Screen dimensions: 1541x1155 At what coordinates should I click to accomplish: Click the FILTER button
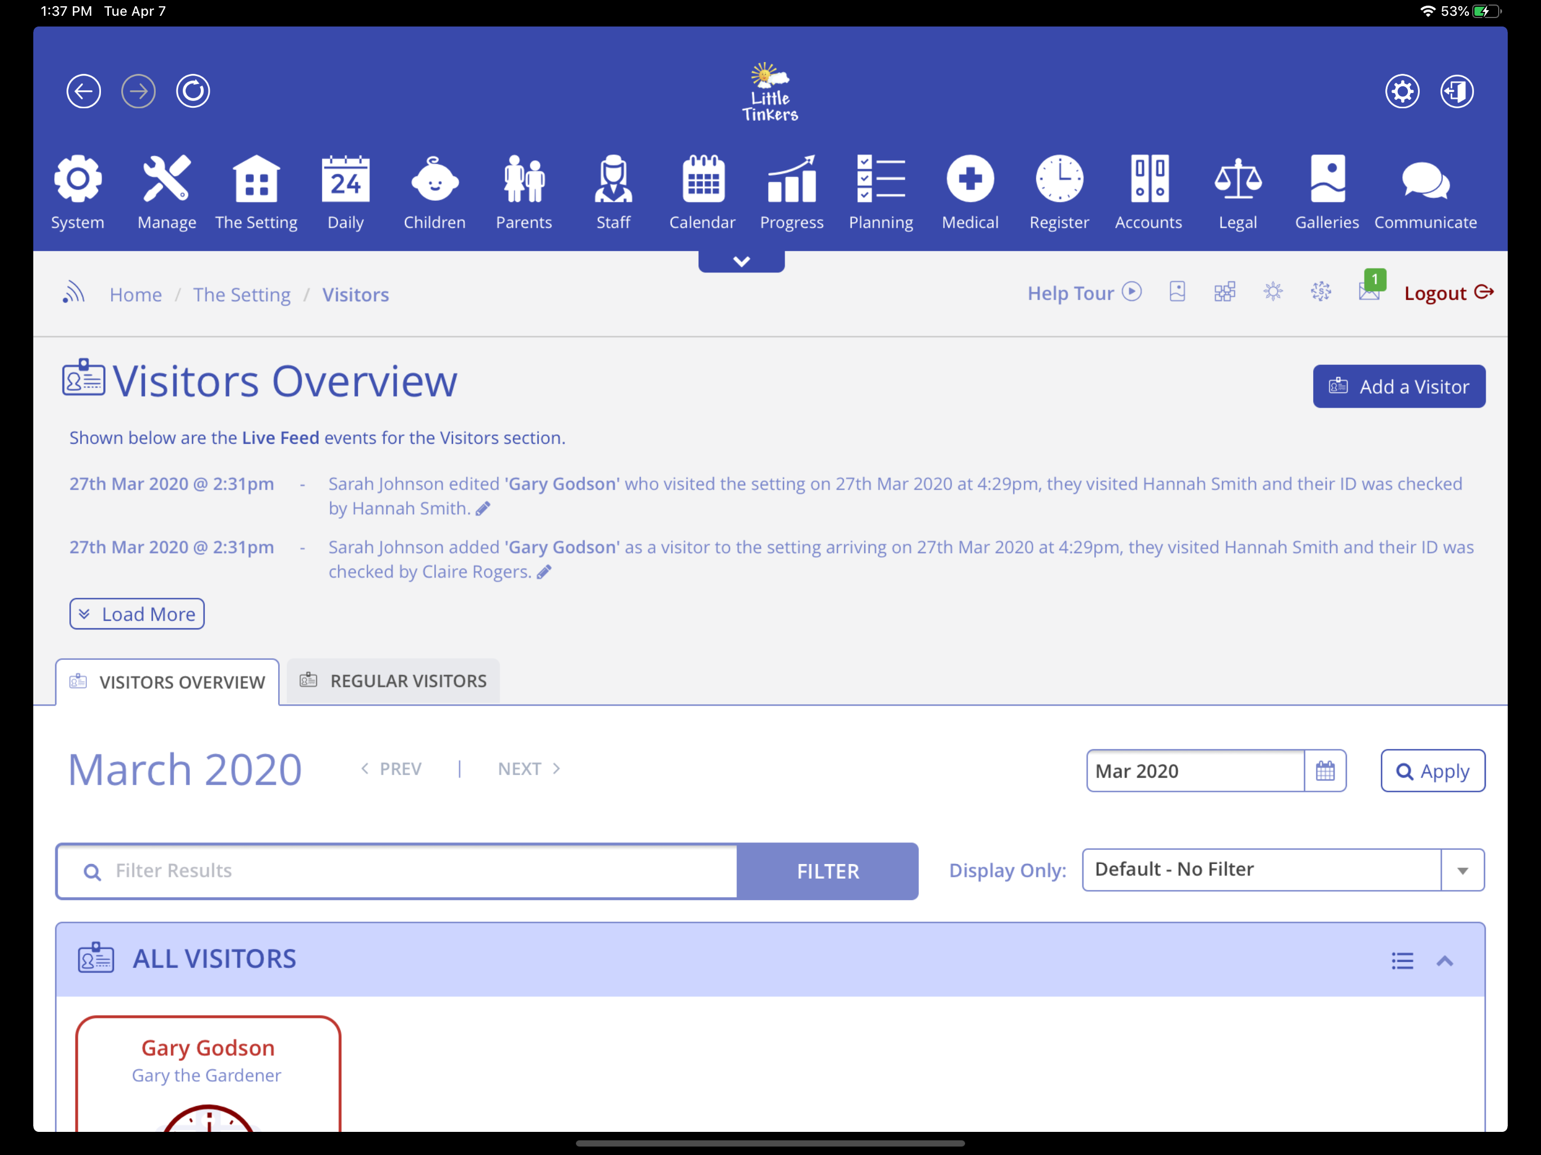click(827, 871)
